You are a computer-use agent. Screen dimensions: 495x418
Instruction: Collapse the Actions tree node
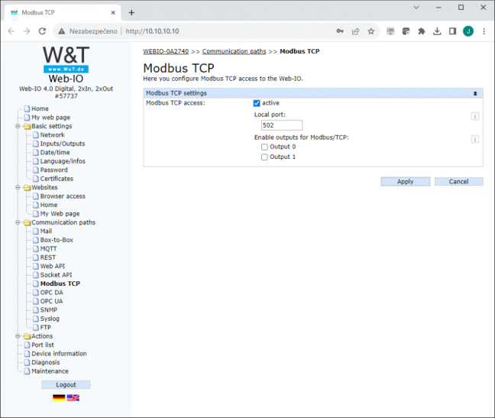click(x=18, y=336)
